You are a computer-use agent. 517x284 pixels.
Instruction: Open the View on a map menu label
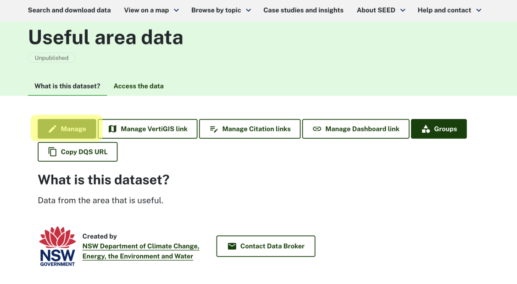(x=146, y=10)
